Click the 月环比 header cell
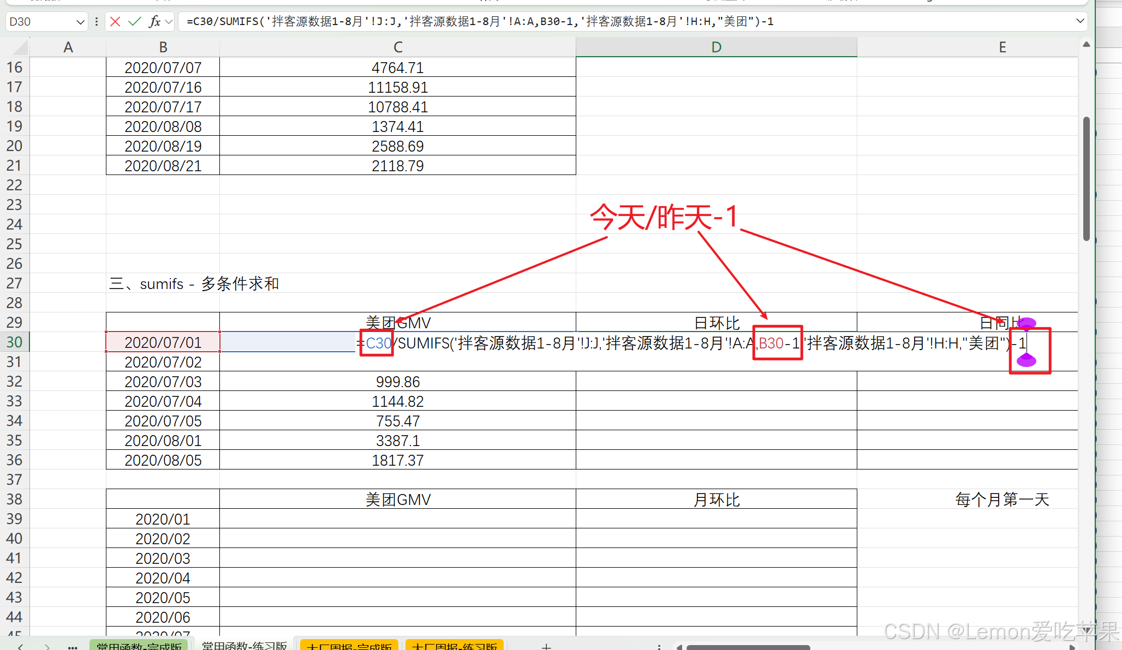This screenshot has width=1122, height=650. pyautogui.click(x=717, y=499)
